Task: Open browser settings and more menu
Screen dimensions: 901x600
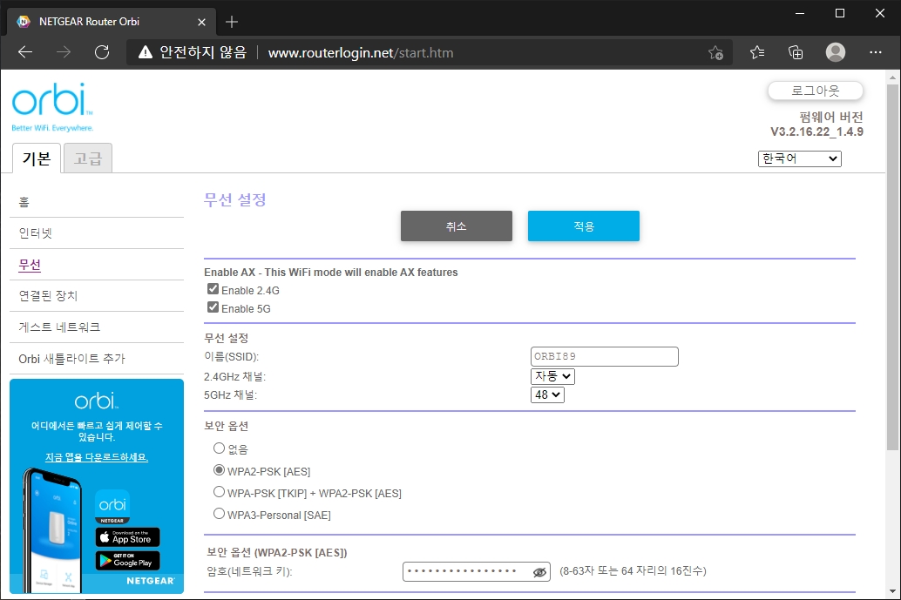Action: 875,52
